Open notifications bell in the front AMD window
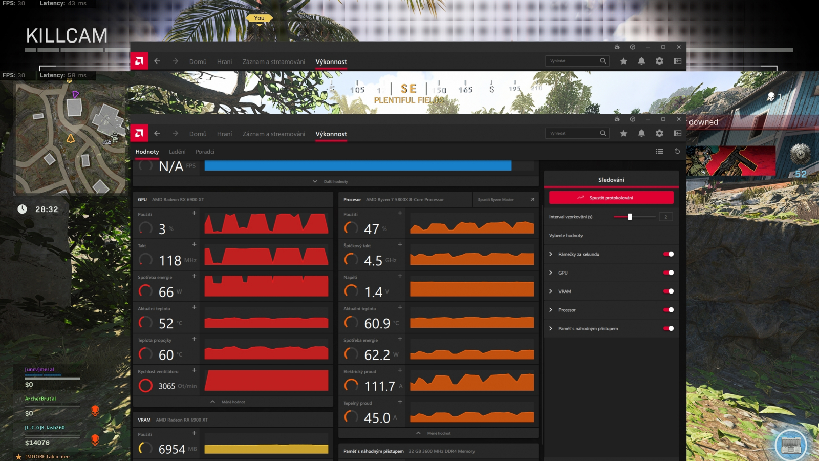819x461 pixels. tap(641, 133)
